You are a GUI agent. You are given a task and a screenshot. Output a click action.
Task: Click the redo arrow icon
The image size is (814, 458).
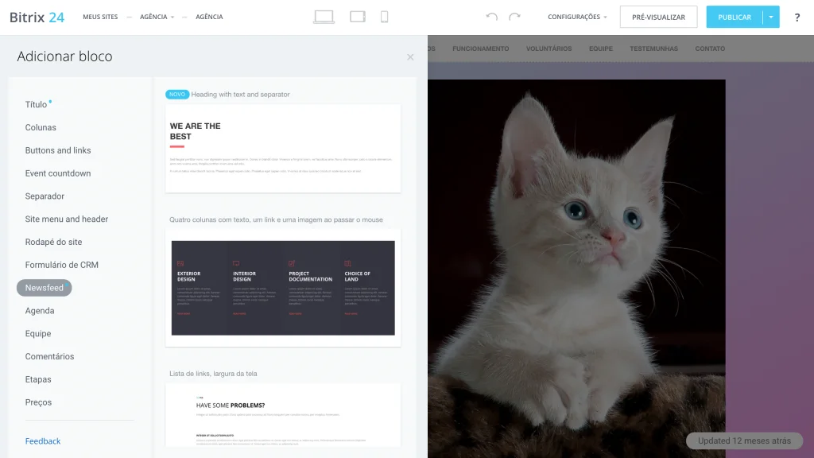point(514,17)
